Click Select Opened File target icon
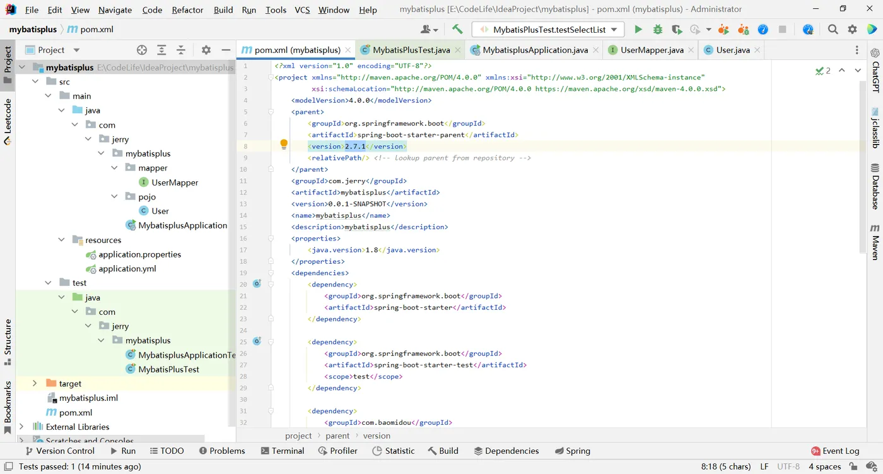This screenshot has height=474, width=883. (x=142, y=50)
